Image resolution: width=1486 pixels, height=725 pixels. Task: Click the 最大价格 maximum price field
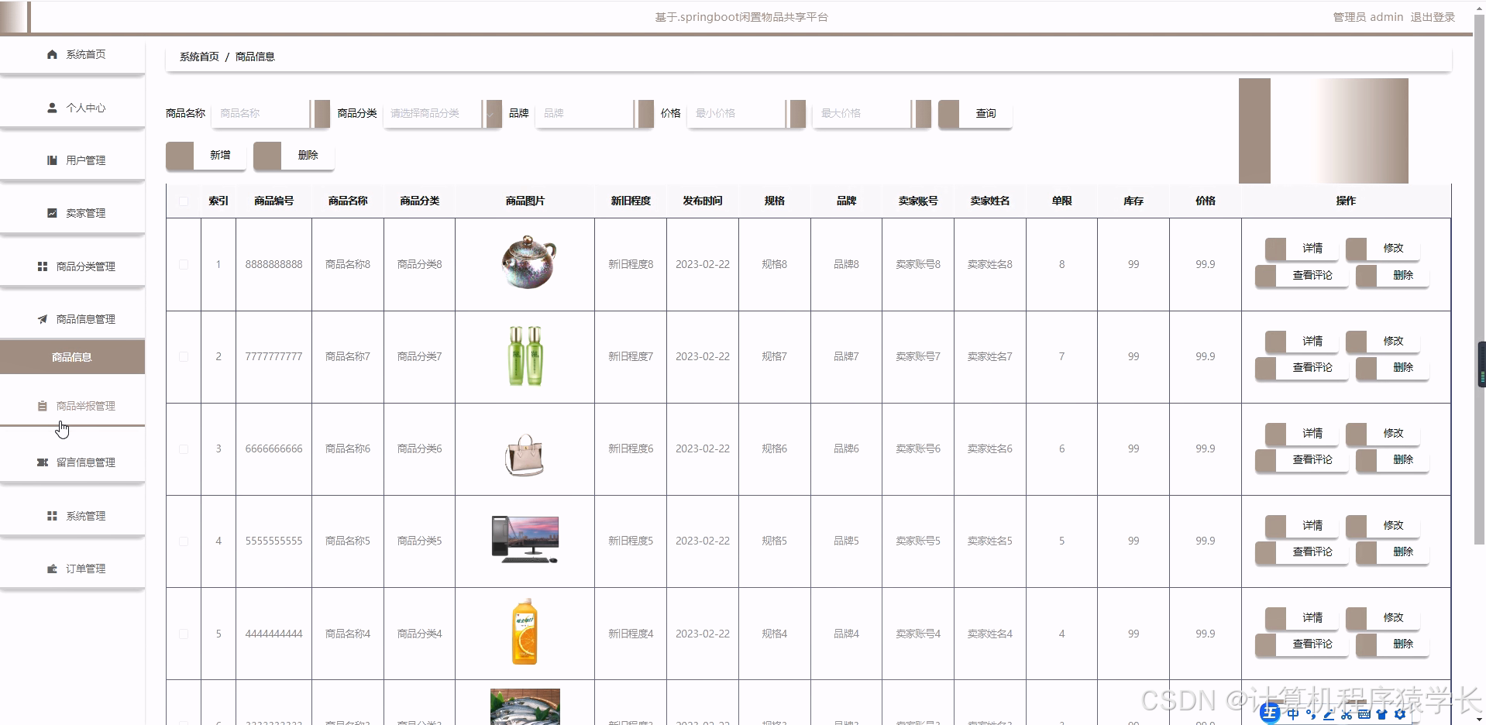[x=872, y=113]
